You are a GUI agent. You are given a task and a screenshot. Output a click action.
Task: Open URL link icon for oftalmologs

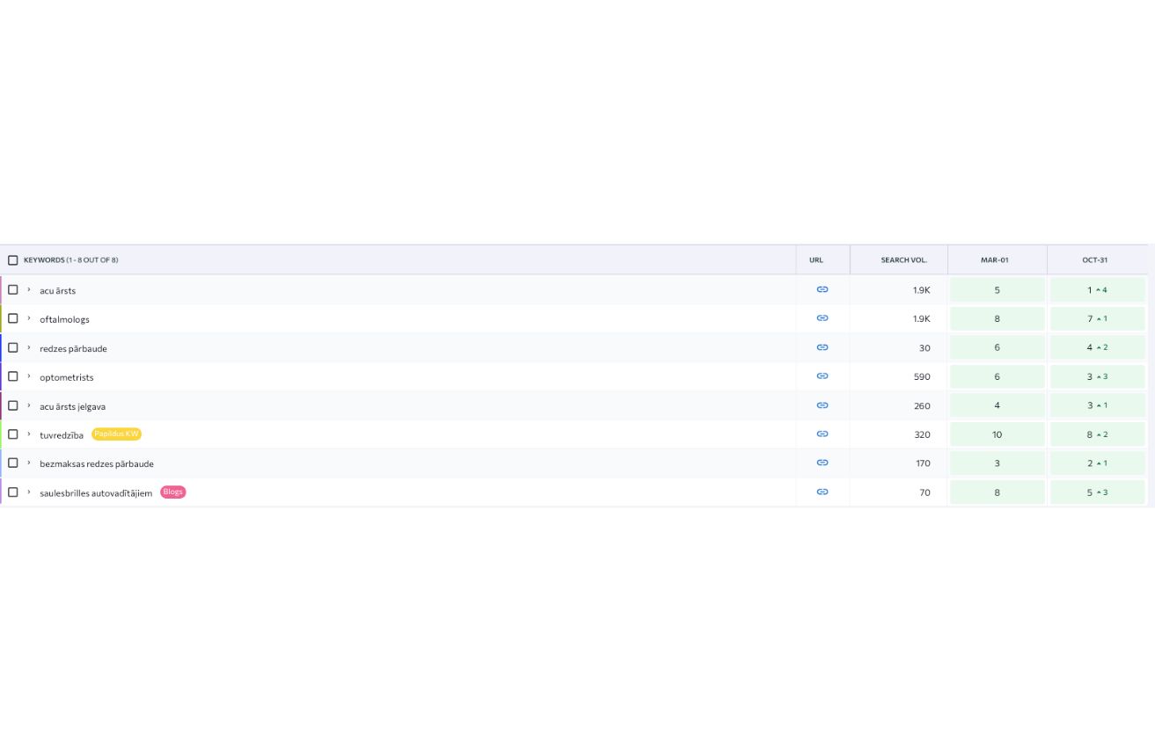pyautogui.click(x=822, y=318)
